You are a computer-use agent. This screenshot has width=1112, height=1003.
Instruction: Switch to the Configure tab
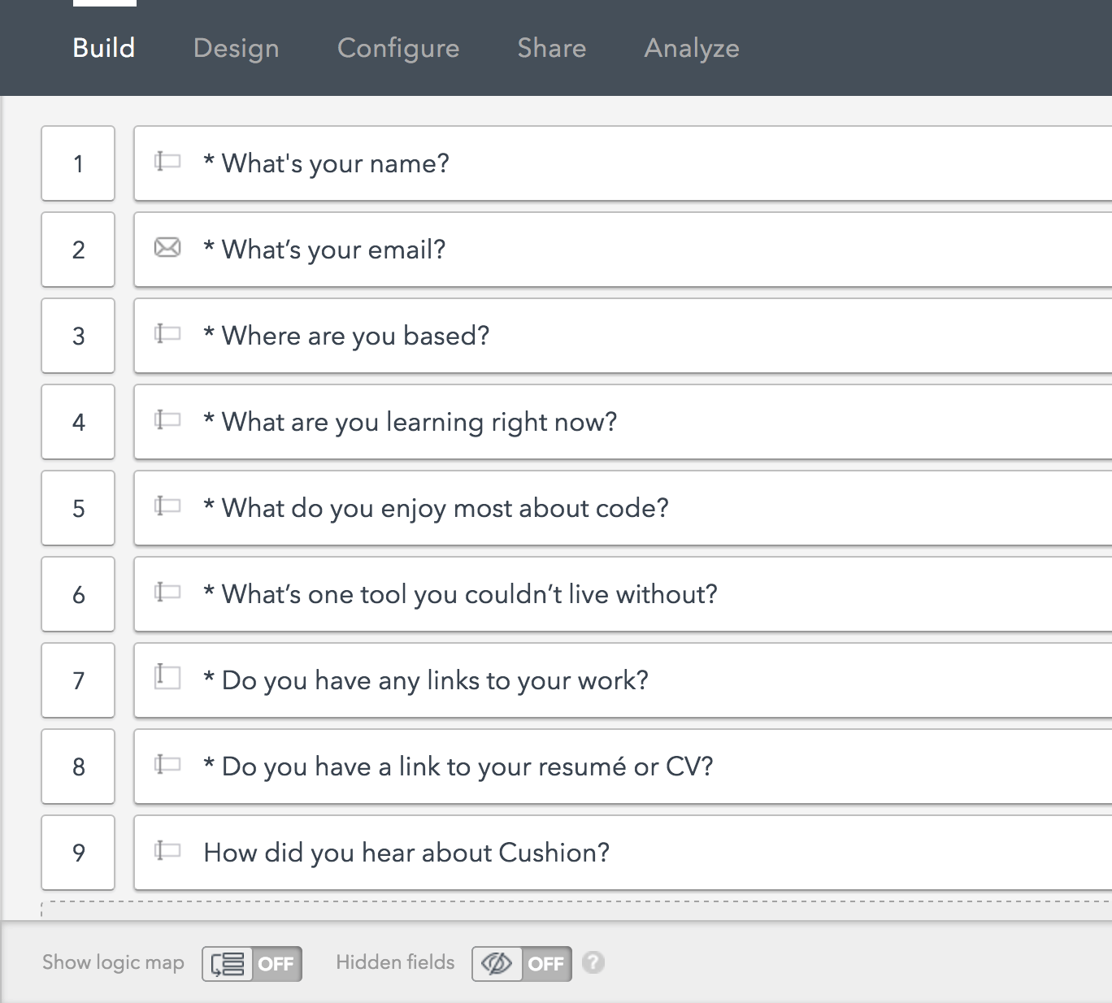tap(398, 48)
